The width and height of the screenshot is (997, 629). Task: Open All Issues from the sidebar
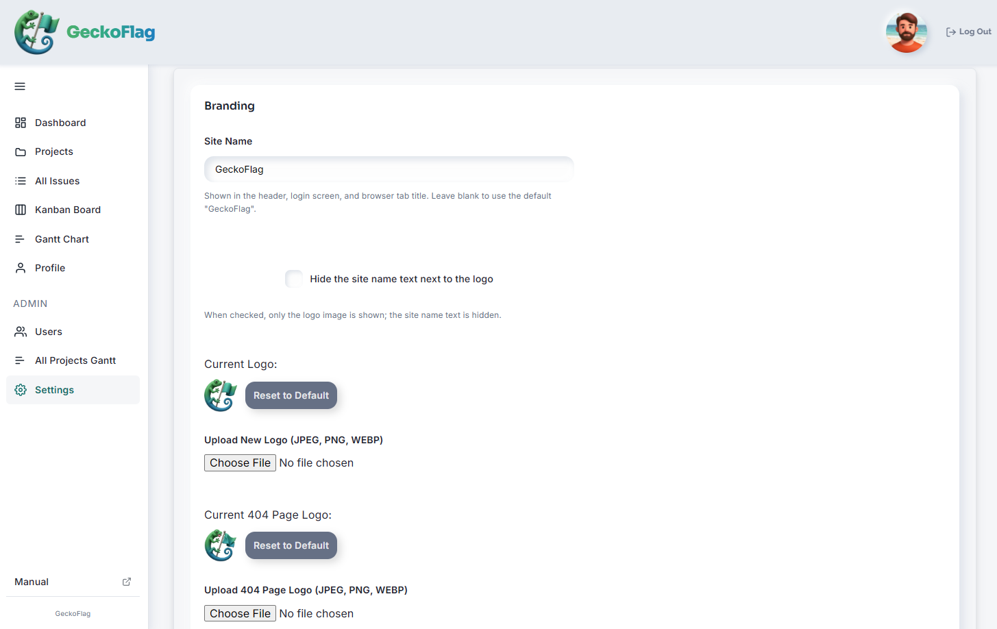tap(73, 181)
